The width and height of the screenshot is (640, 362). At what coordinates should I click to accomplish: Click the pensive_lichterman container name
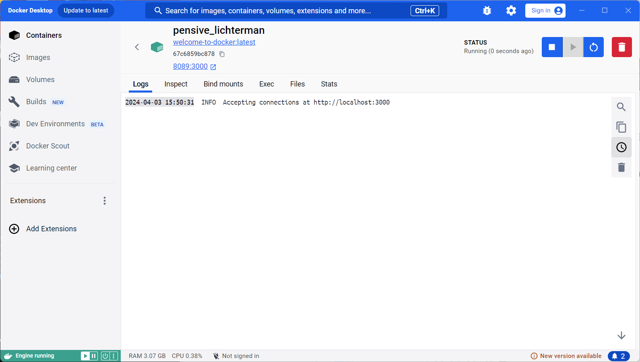pyautogui.click(x=219, y=30)
